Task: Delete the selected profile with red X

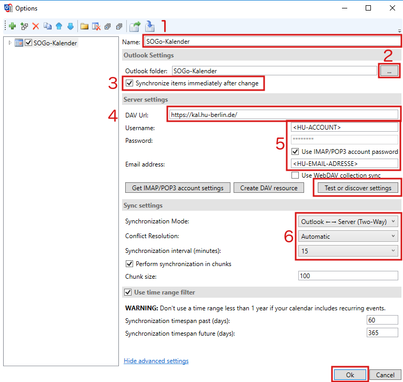Action: click(x=36, y=26)
